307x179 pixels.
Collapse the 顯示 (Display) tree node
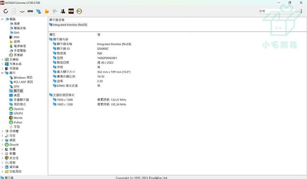click(2, 73)
